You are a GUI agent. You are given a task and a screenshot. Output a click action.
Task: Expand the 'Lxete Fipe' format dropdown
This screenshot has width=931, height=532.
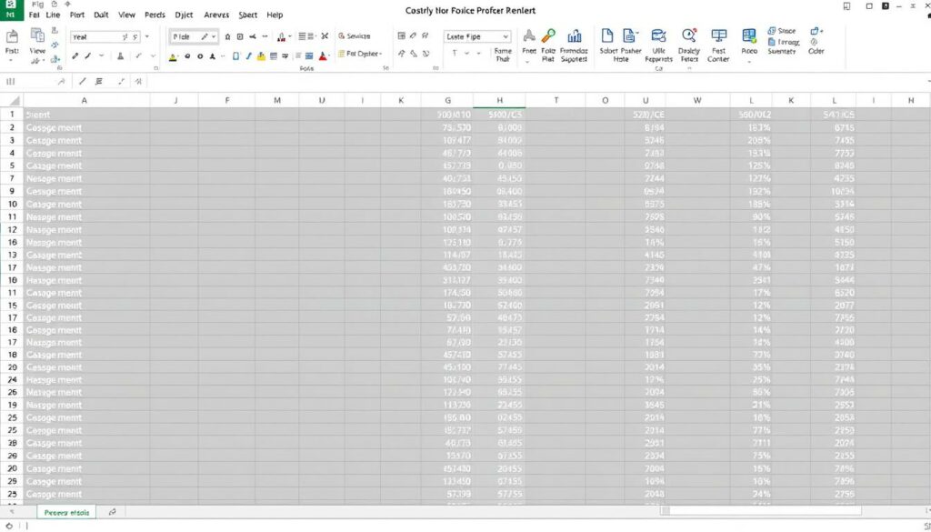504,37
